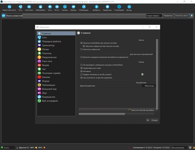Open the Обычный режим dropdown in status bar
Viewport: 195px width, 150px height.
(x=179, y=148)
